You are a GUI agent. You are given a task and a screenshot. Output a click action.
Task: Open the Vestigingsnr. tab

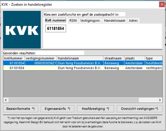pyautogui.click(x=90, y=21)
